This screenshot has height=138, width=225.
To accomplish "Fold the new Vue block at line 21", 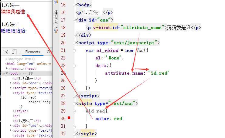I will coord(74,51).
